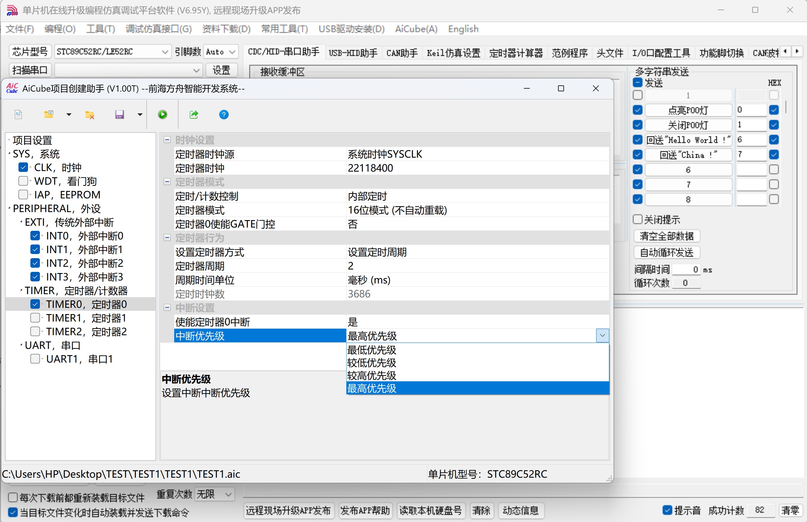Open the 引脚数 Auto dropdown
This screenshot has width=807, height=522.
click(221, 52)
